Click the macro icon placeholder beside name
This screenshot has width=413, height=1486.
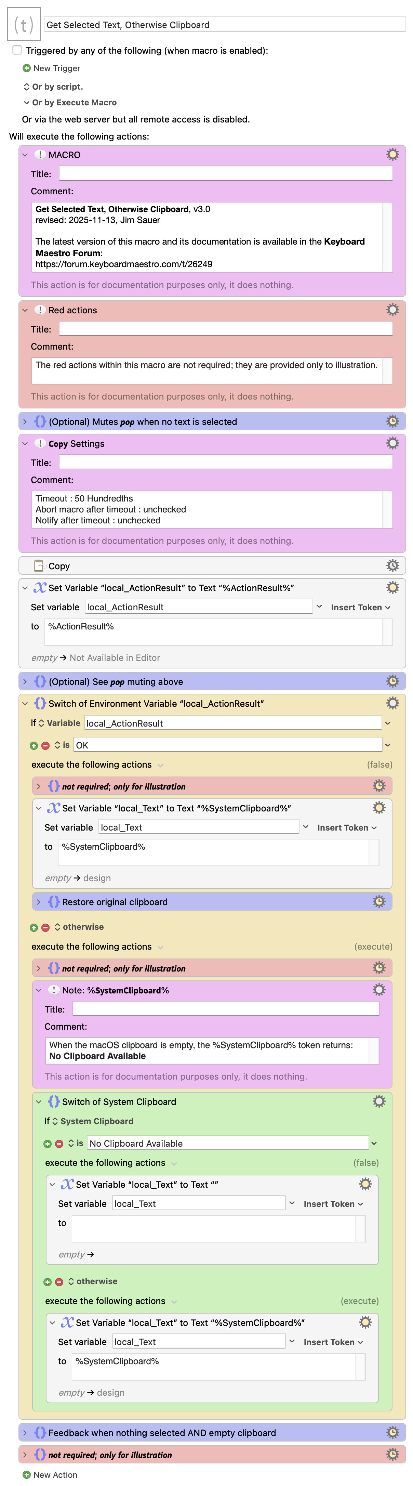(x=24, y=24)
